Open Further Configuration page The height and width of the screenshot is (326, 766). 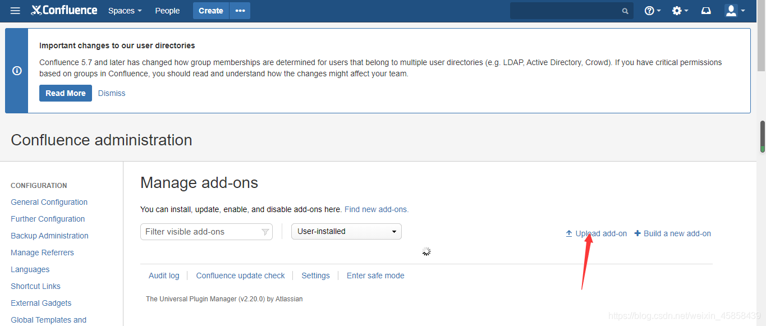coord(48,219)
